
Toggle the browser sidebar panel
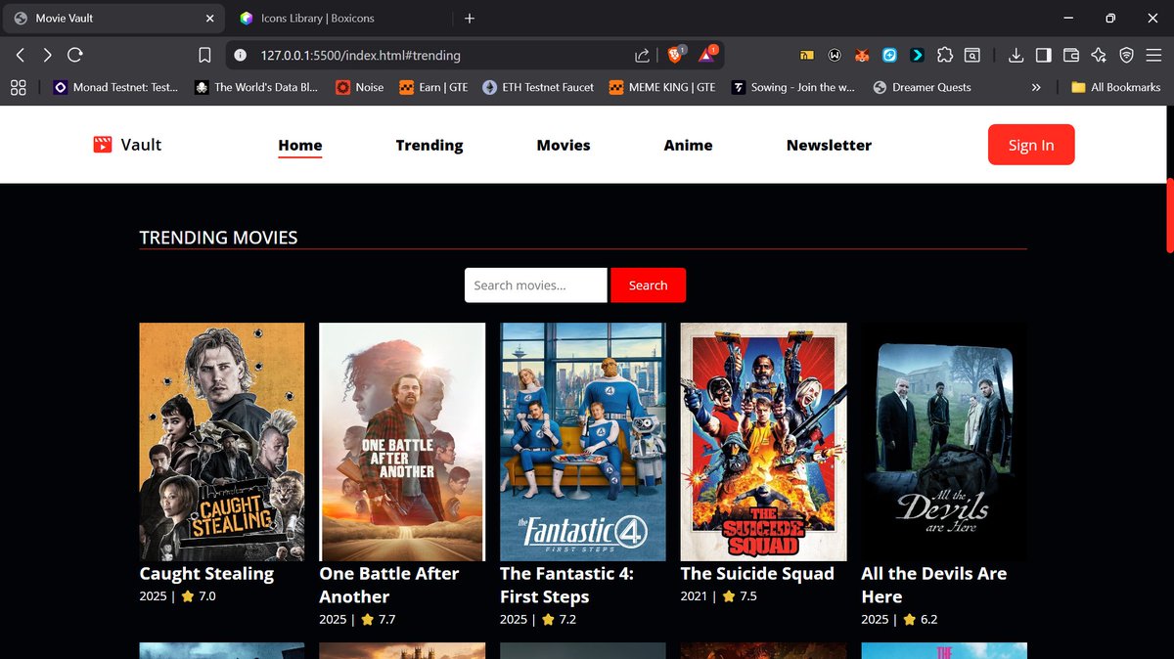tap(1044, 56)
